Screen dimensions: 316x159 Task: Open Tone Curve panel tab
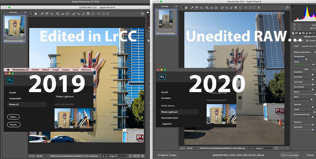point(297,33)
